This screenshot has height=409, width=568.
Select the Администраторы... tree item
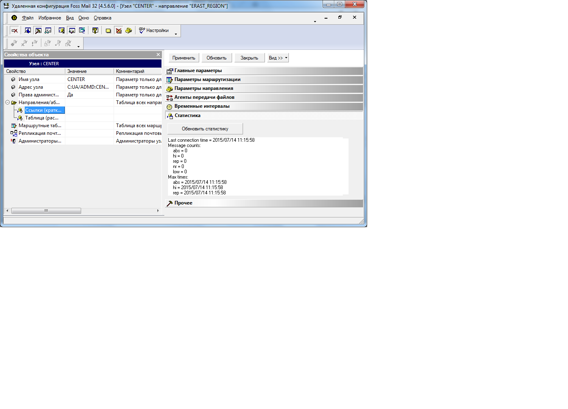coord(40,141)
